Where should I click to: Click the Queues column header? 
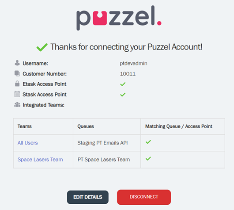coord(86,126)
